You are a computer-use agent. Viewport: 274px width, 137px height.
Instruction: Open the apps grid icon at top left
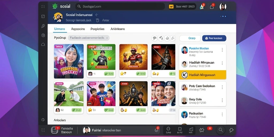[x=43, y=7]
